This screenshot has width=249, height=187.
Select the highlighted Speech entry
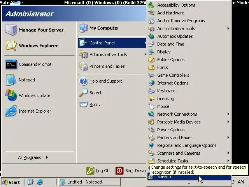[189, 177]
